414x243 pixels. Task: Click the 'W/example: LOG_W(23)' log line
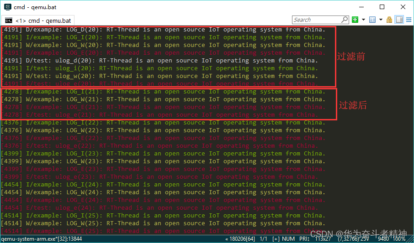pos(163,161)
